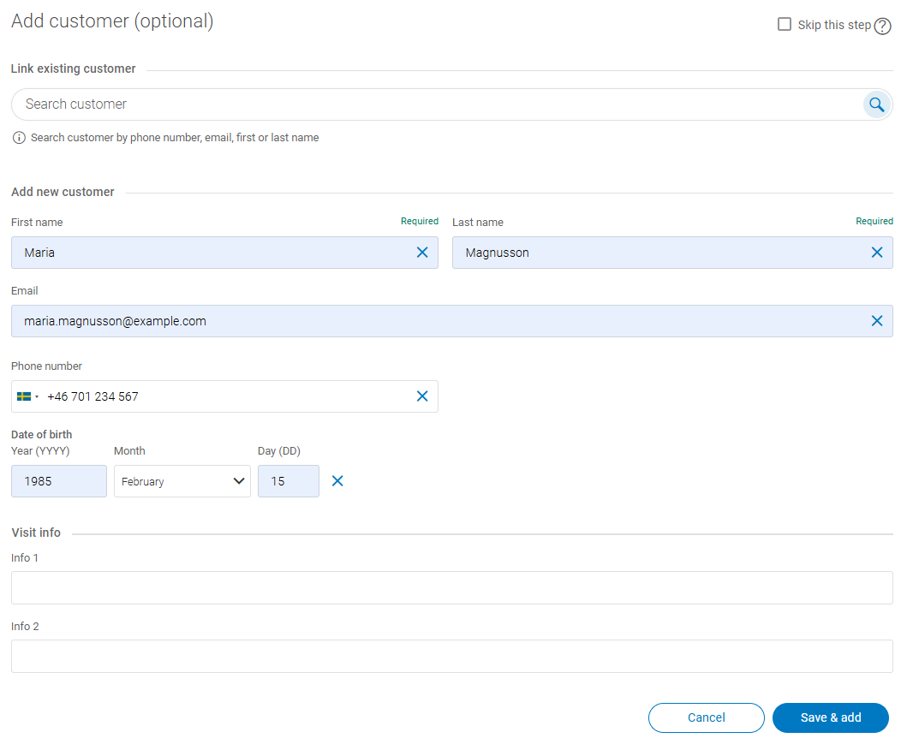The height and width of the screenshot is (750, 913).
Task: Focus the Info 1 text field
Action: 451,588
